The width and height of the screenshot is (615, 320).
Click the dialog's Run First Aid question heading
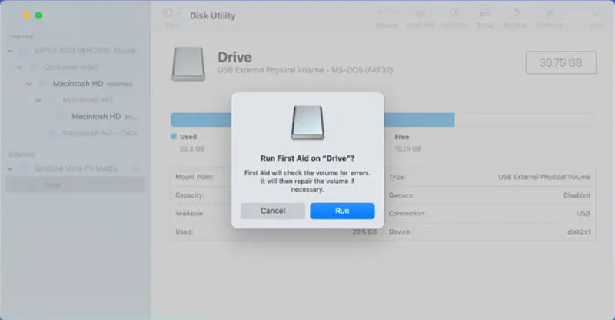coord(307,158)
